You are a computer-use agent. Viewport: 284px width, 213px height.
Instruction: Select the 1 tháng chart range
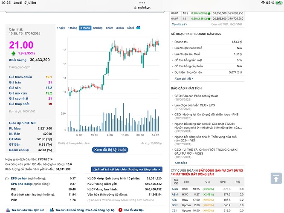coord(72,28)
